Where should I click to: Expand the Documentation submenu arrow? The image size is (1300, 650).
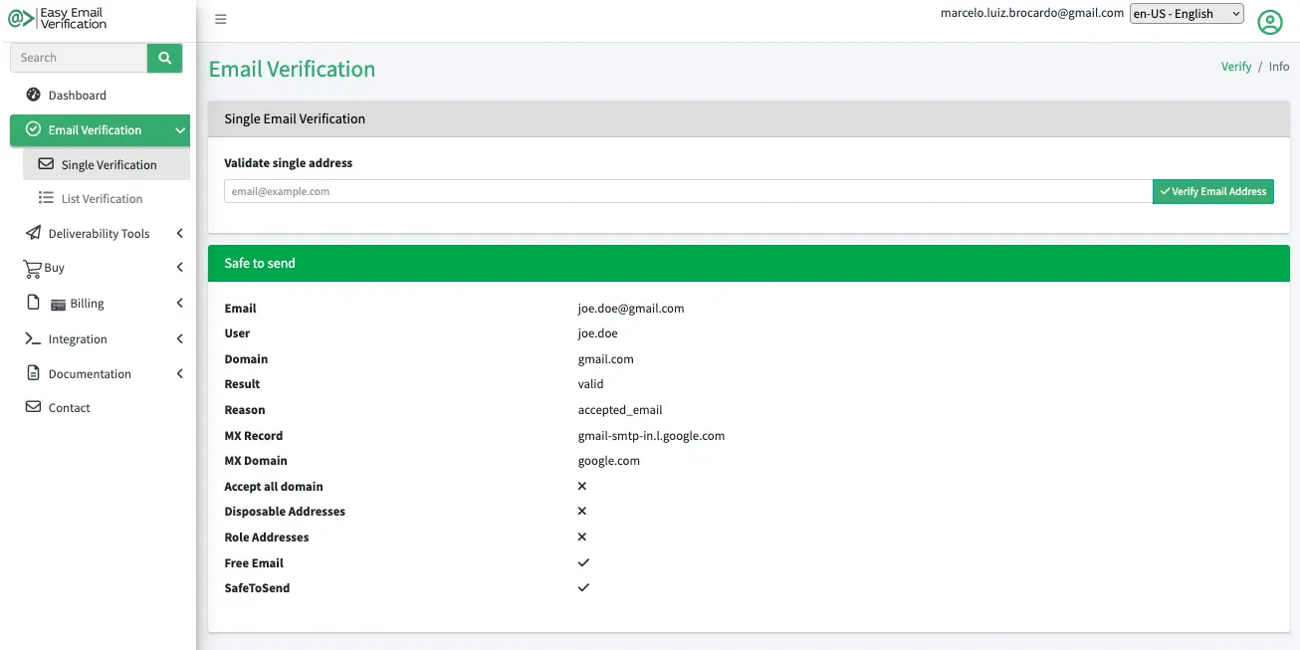179,373
